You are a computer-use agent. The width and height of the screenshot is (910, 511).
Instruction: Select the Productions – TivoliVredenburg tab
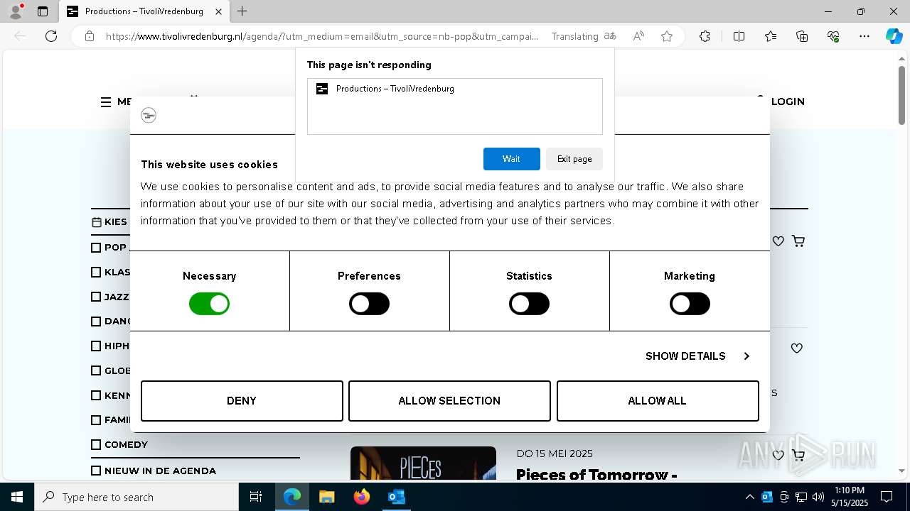tap(144, 11)
